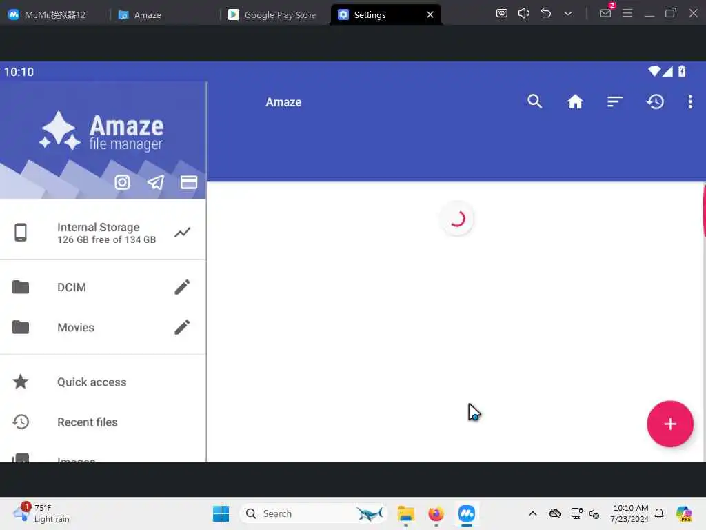Click the phone icon beside Internal Storage
The width and height of the screenshot is (706, 530).
21,233
